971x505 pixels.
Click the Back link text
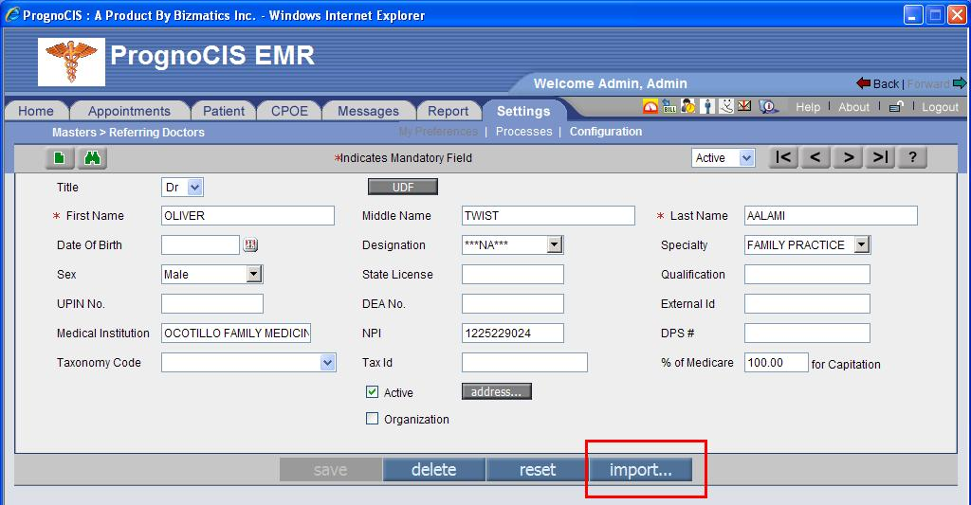click(886, 83)
